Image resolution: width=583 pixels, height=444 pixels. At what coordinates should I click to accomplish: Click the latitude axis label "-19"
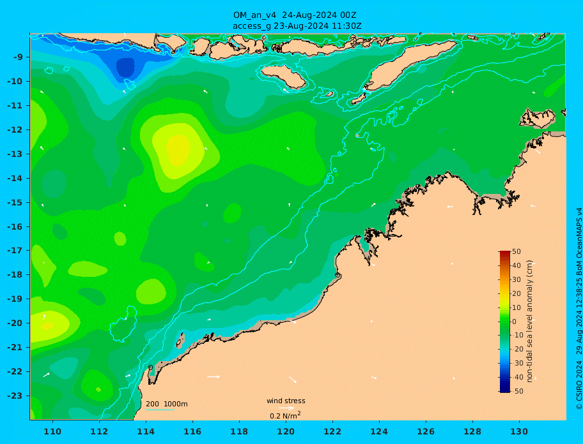[x=15, y=299]
